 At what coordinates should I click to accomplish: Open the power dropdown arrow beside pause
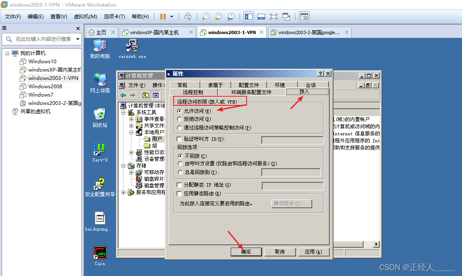click(x=172, y=17)
